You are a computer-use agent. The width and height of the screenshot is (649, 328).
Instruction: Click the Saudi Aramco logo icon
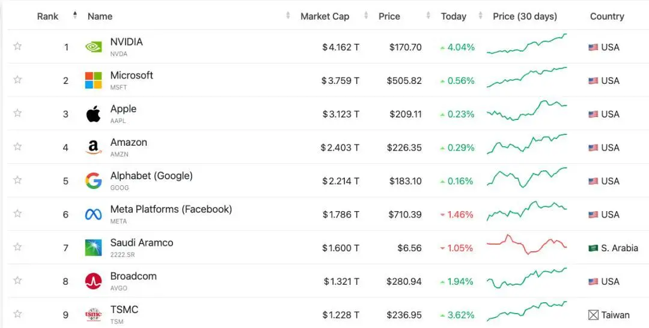pyautogui.click(x=93, y=248)
